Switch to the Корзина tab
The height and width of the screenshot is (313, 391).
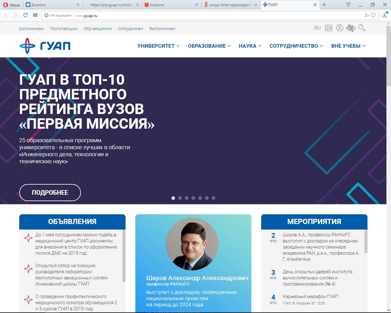pyautogui.click(x=170, y=5)
